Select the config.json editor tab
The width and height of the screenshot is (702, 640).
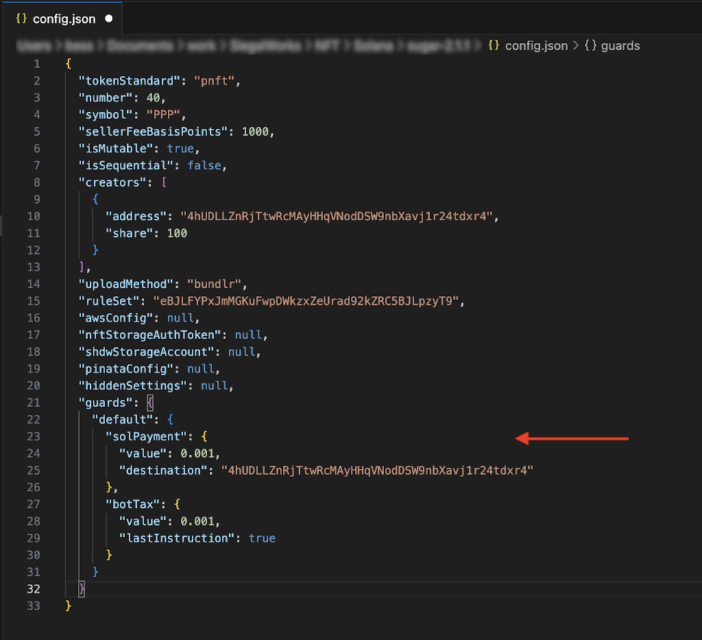pos(64,19)
